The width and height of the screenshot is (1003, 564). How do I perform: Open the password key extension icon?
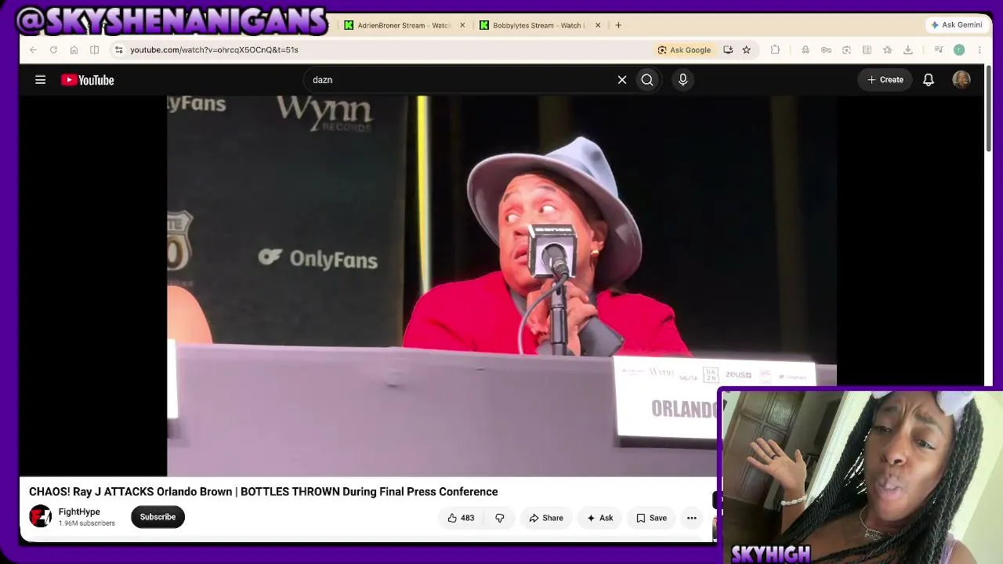[826, 50]
